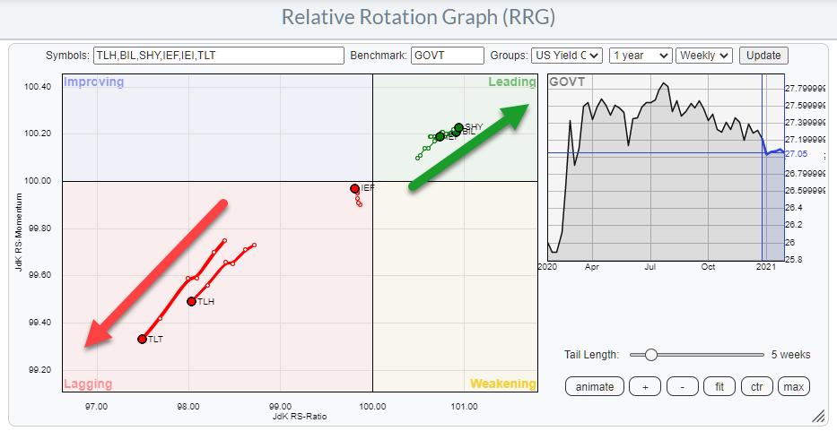Zoom in with the plus button

pyautogui.click(x=645, y=386)
